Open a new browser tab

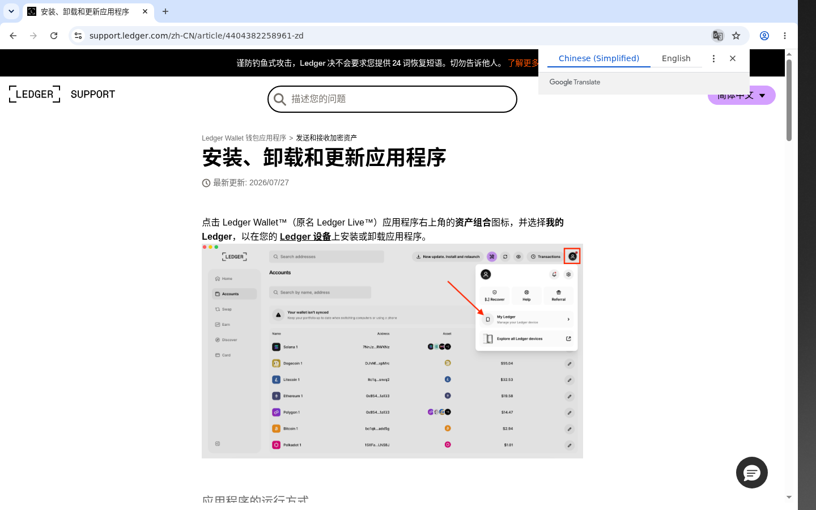pyautogui.click(x=165, y=11)
